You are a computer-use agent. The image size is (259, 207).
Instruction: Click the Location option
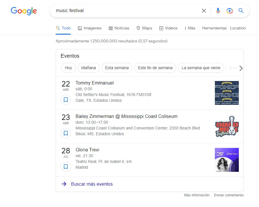coord(238,28)
